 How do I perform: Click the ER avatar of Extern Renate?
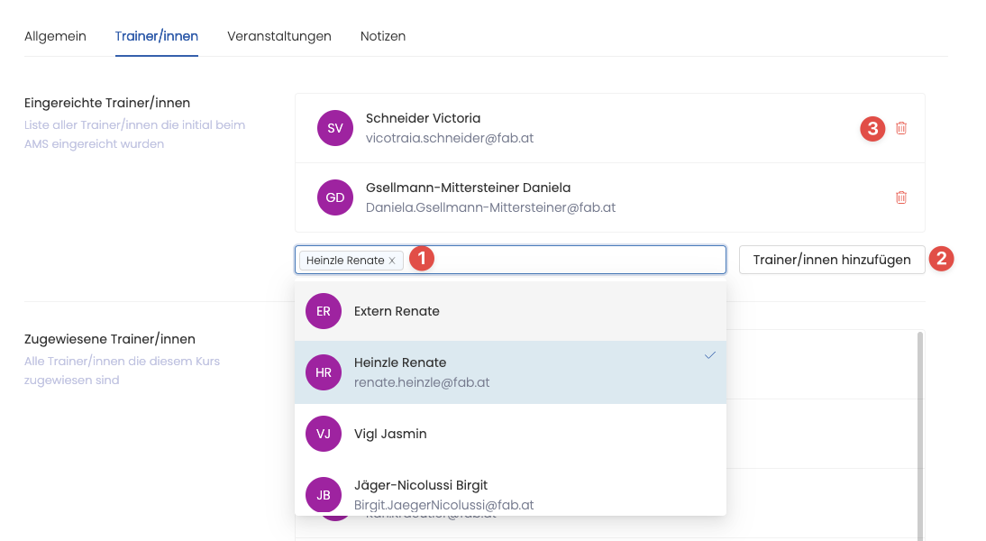[324, 310]
